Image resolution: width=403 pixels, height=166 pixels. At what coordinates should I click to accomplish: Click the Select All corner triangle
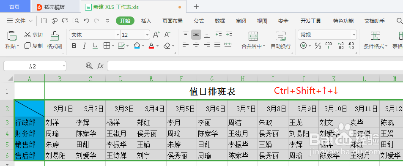tap(10, 79)
